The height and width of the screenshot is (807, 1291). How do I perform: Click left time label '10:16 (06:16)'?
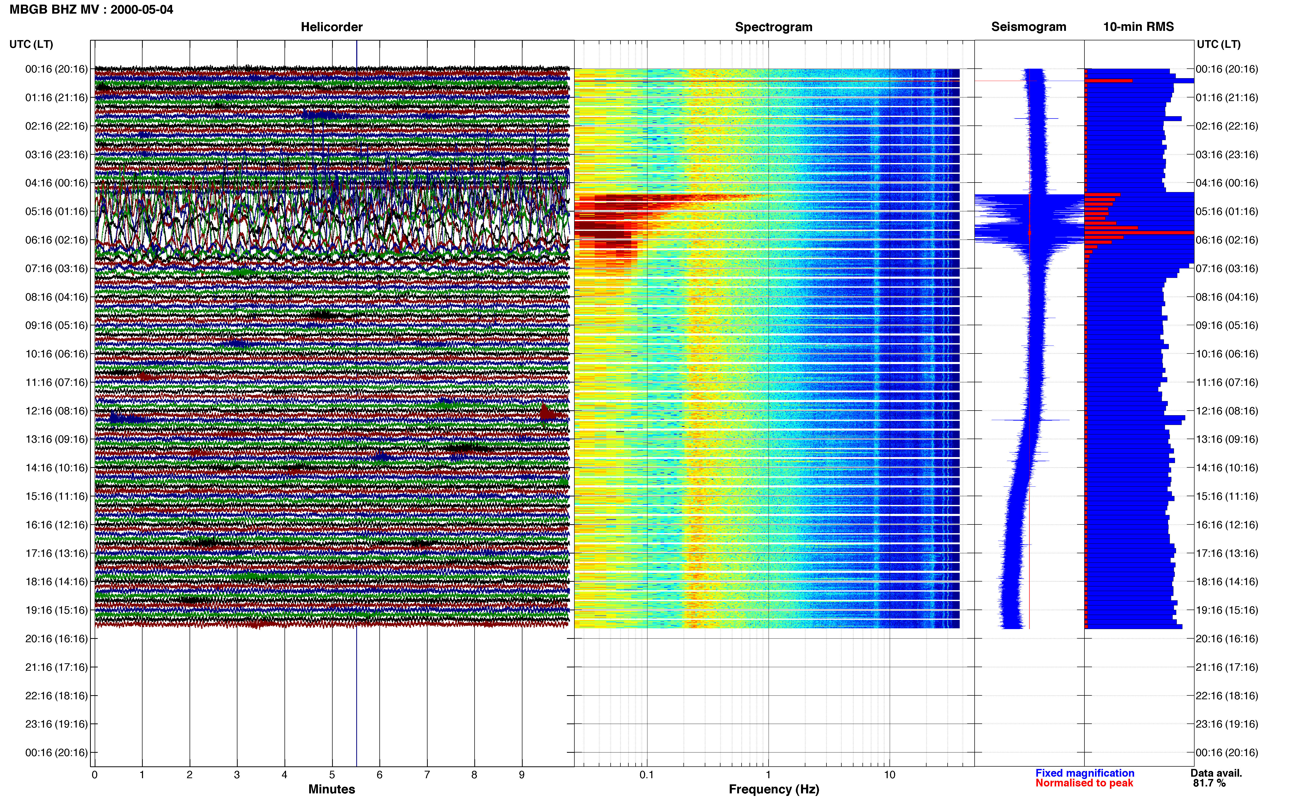click(56, 353)
